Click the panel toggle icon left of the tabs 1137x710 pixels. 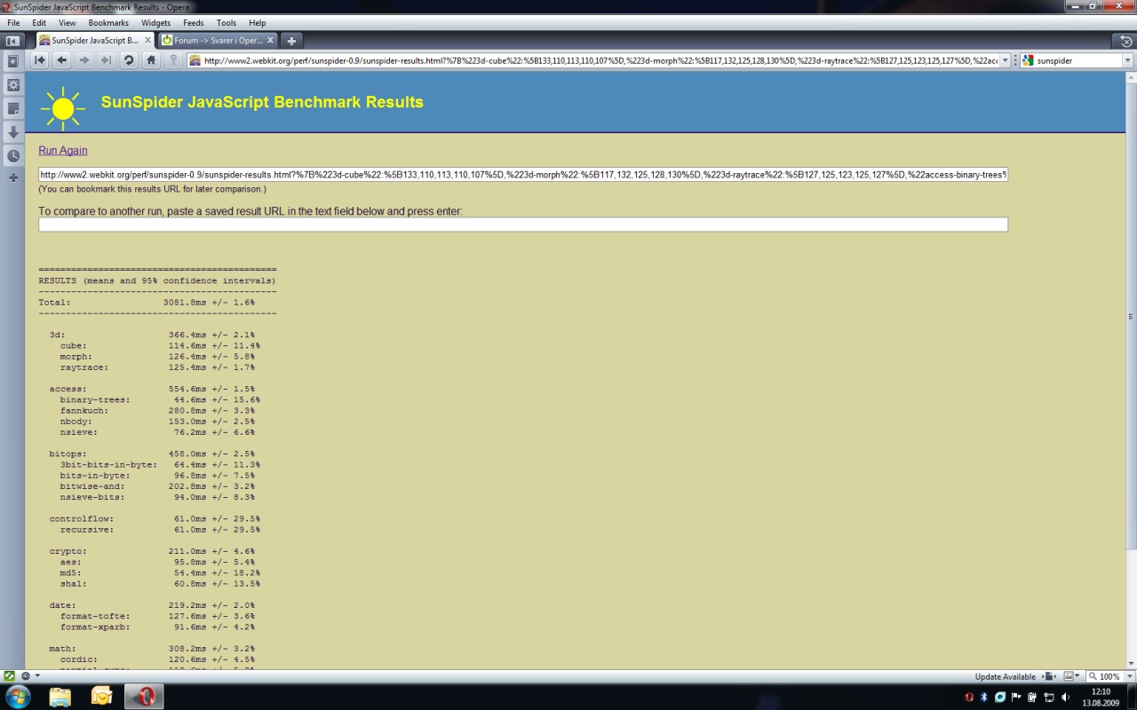point(12,41)
